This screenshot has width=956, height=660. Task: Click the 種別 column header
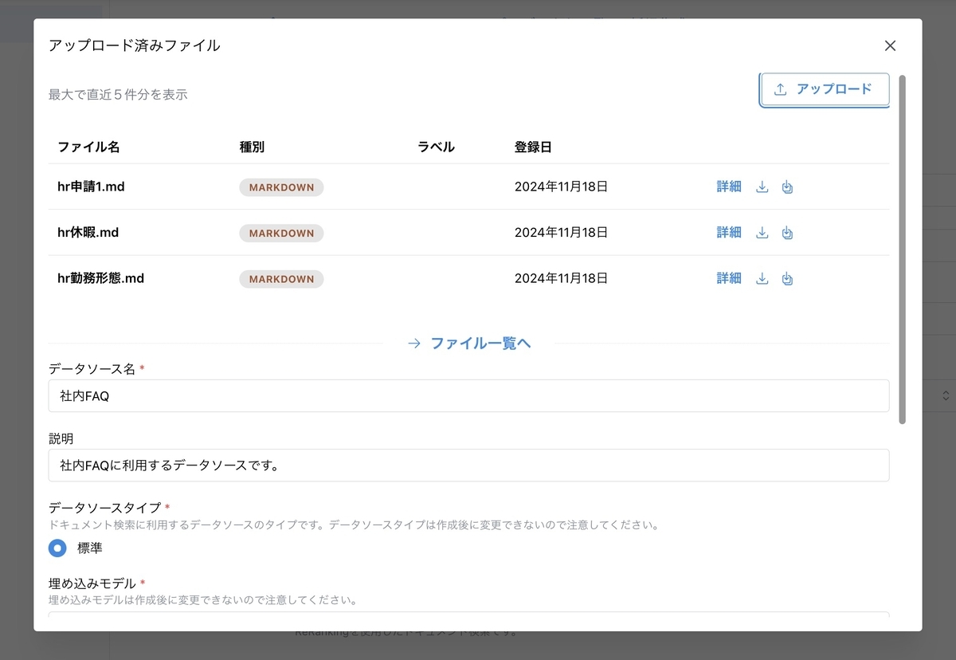pos(252,147)
